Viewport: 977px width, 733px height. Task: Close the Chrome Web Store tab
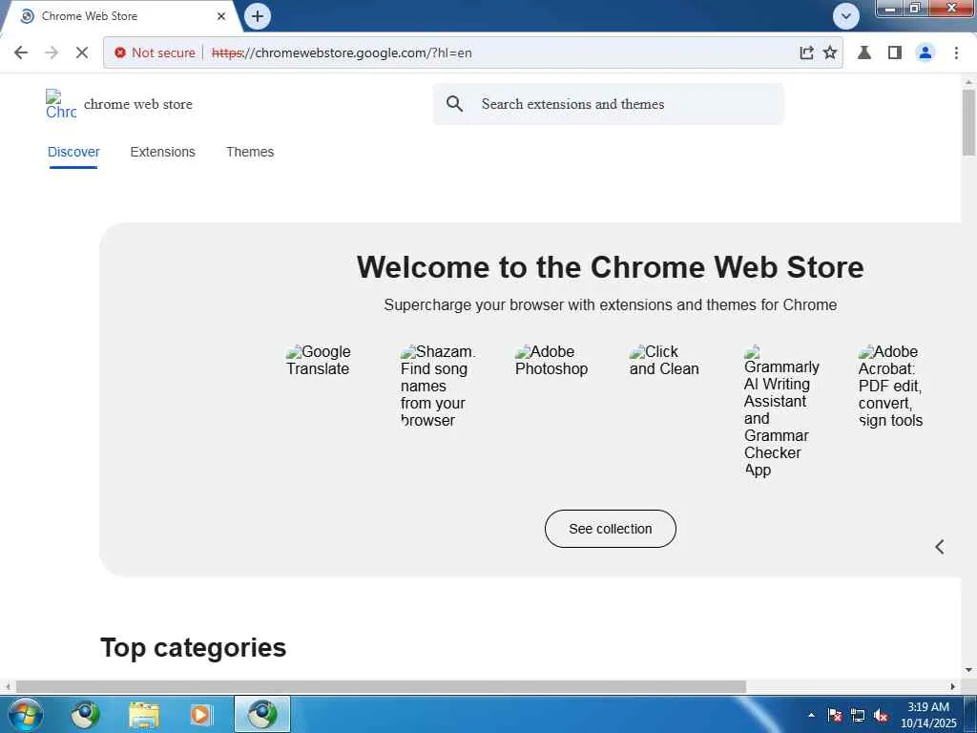[221, 16]
